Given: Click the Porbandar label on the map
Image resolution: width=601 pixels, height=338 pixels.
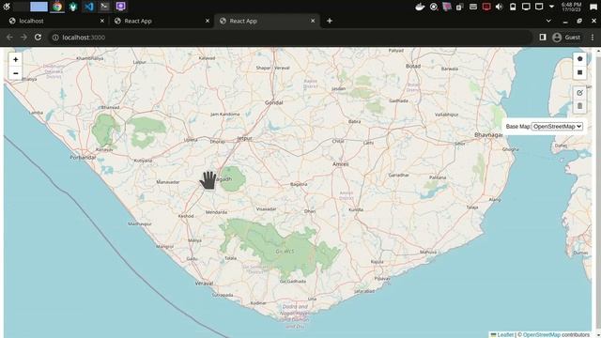Looking at the screenshot, I should point(83,158).
